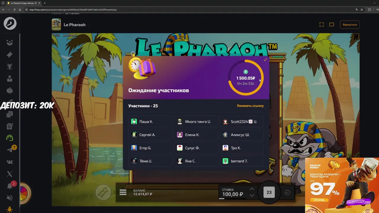Click the Баланс 12.614,07 ₽ display
Screen dimensions: 379x213
pos(143,193)
